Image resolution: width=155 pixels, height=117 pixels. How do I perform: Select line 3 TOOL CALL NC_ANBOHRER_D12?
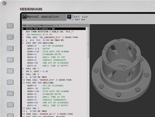(50, 37)
